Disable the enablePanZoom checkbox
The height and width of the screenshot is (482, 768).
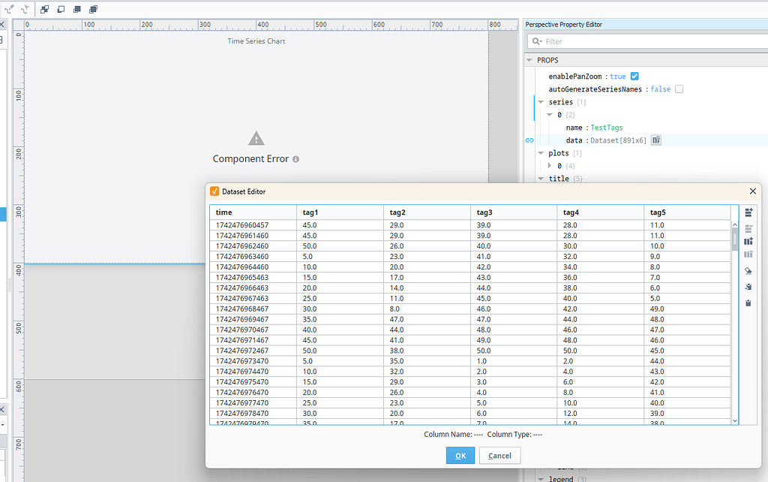click(634, 76)
